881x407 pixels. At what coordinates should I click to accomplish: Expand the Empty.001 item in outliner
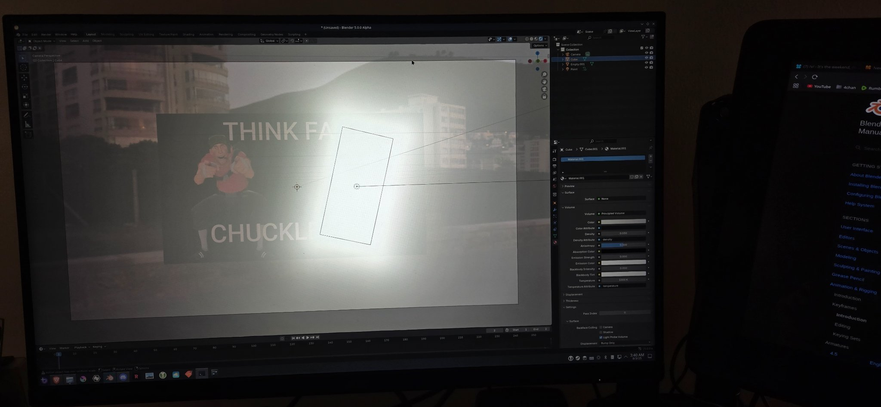pos(563,65)
